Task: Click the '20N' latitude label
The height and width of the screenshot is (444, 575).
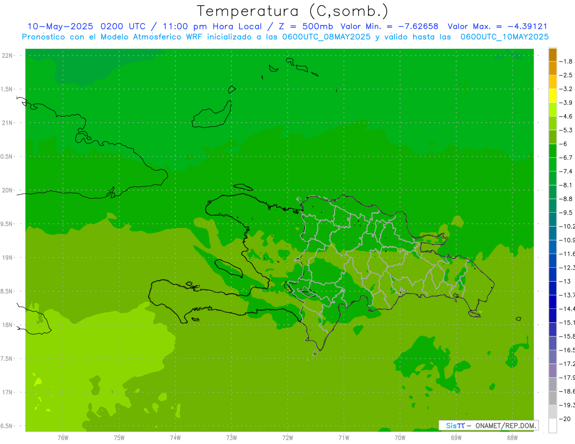Action: (8, 190)
